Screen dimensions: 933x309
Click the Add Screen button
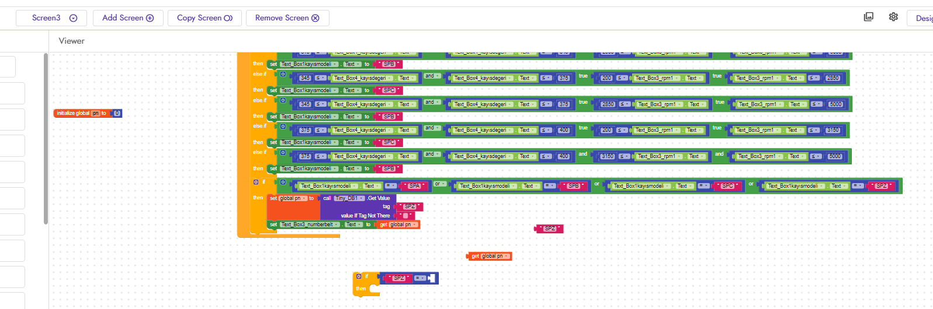point(127,18)
